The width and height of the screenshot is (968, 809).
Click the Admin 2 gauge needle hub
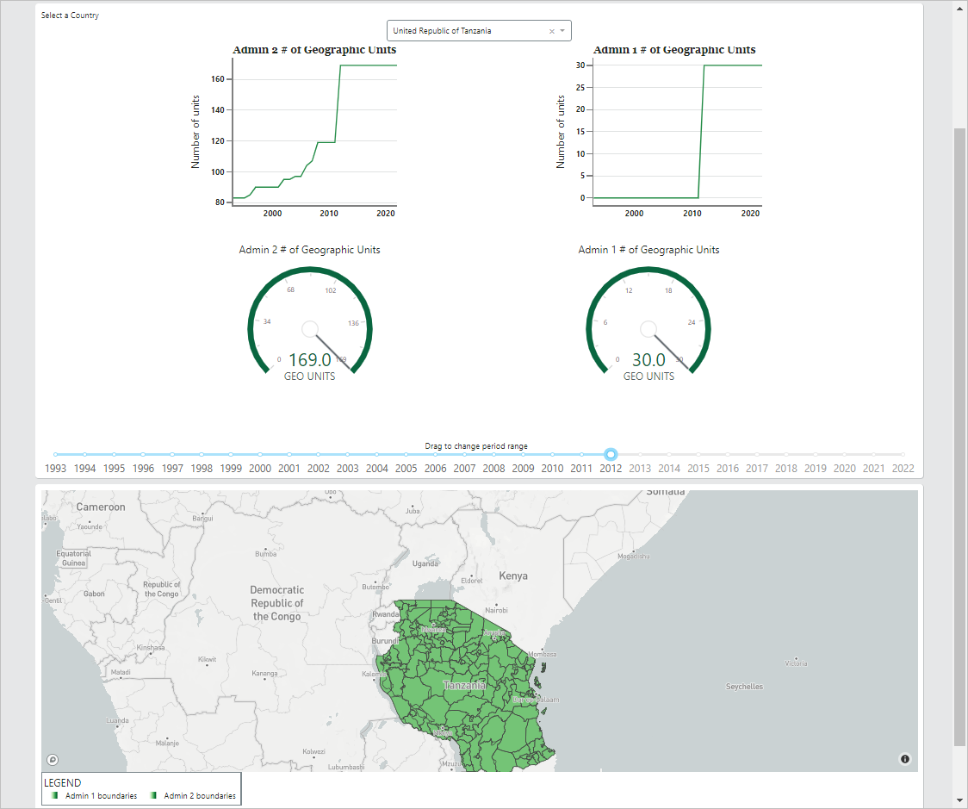tap(310, 329)
